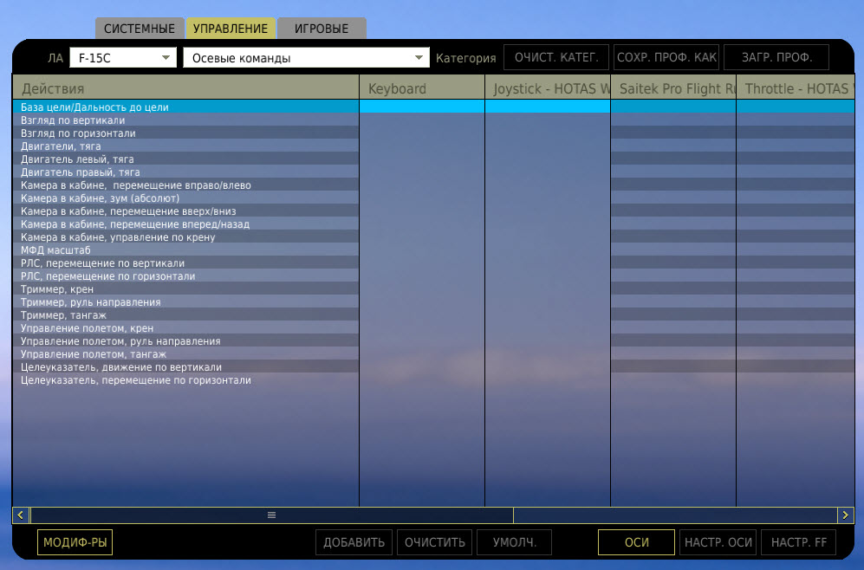Select row Управление полетом, крен
This screenshot has height=570, width=864.
click(185, 327)
